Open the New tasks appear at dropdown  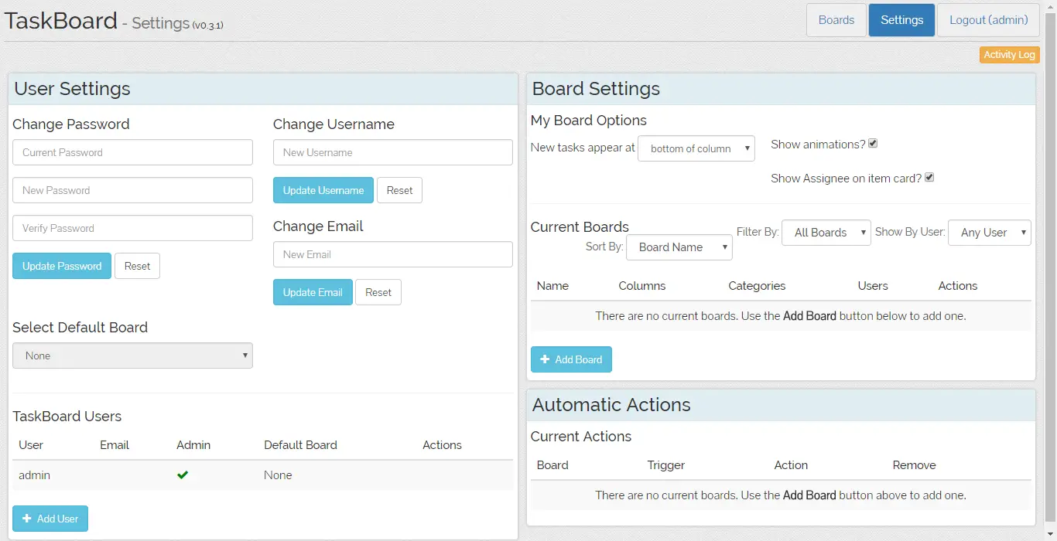696,148
